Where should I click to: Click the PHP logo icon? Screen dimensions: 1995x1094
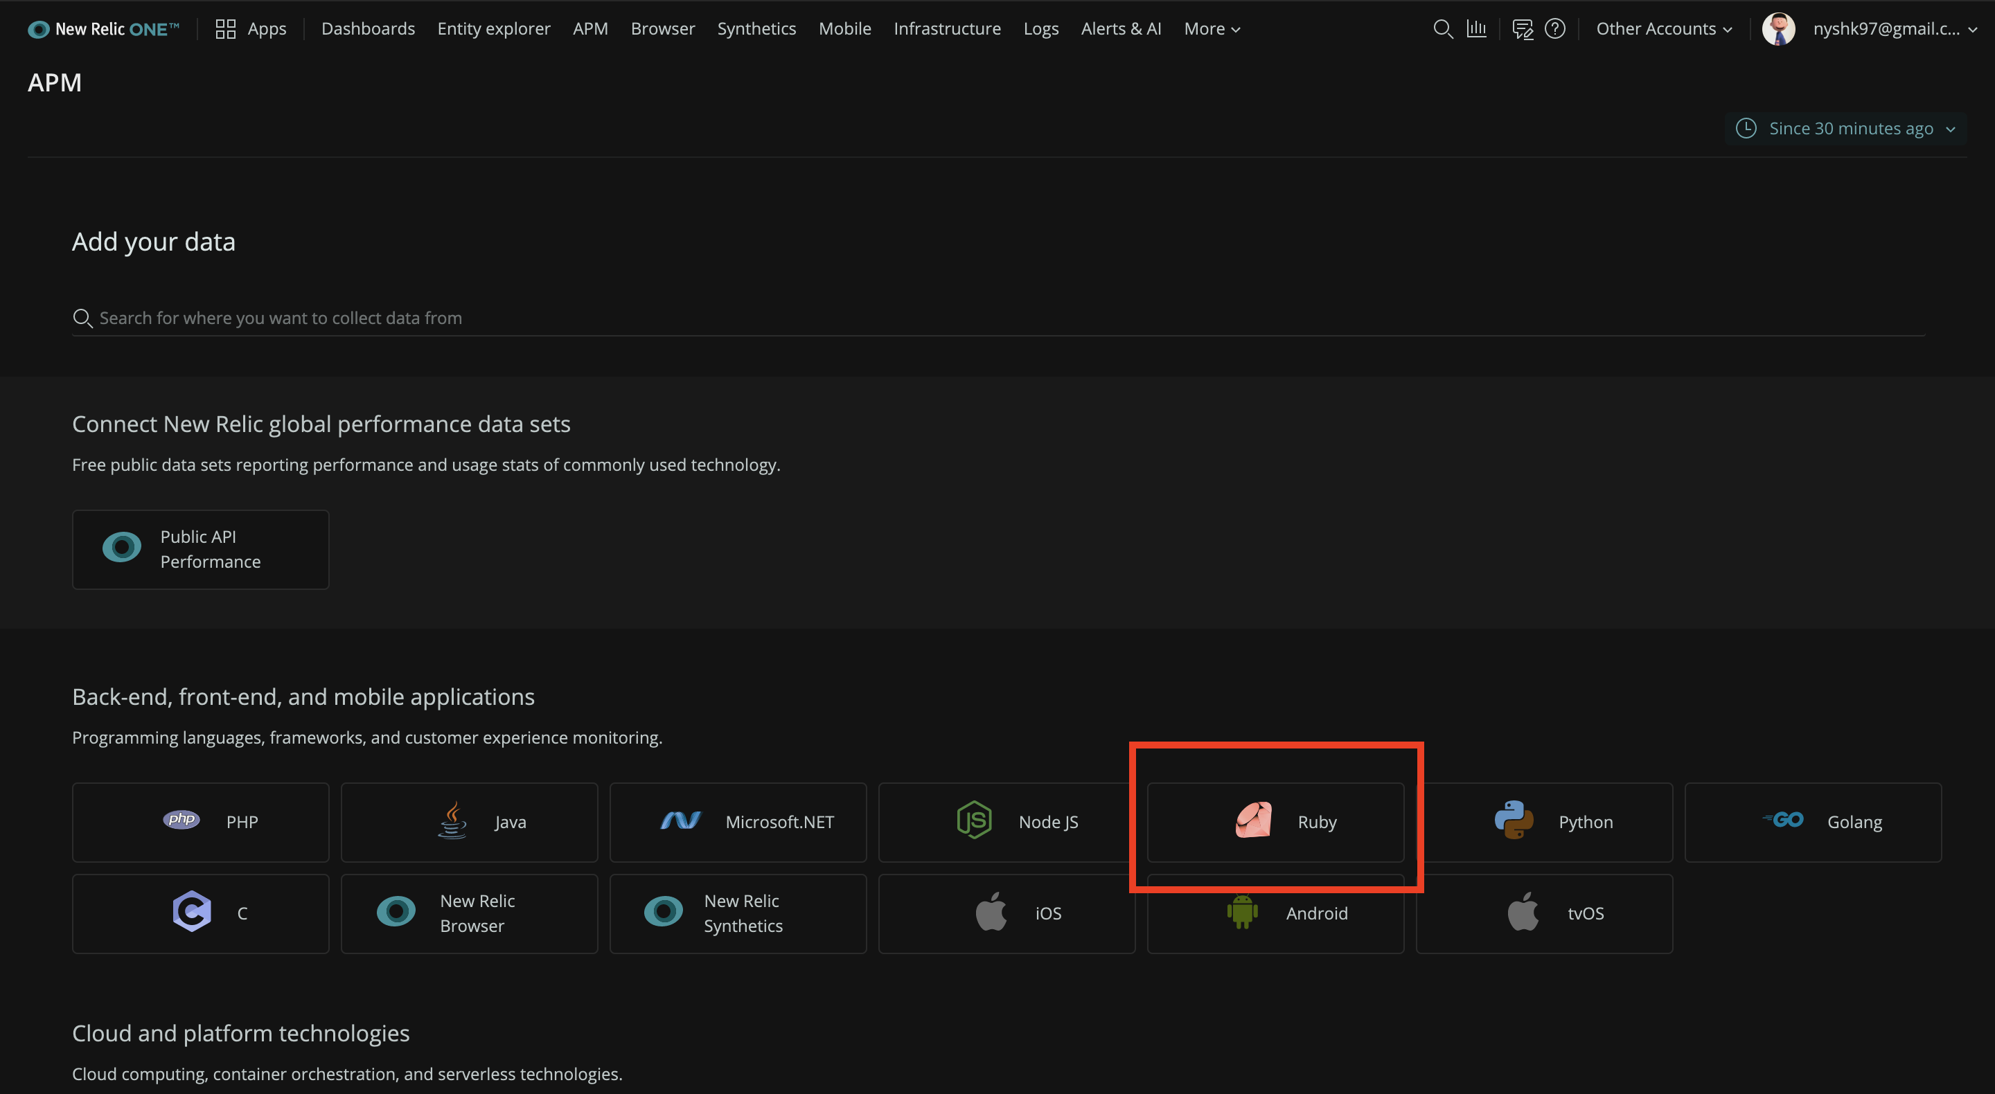[x=181, y=820]
